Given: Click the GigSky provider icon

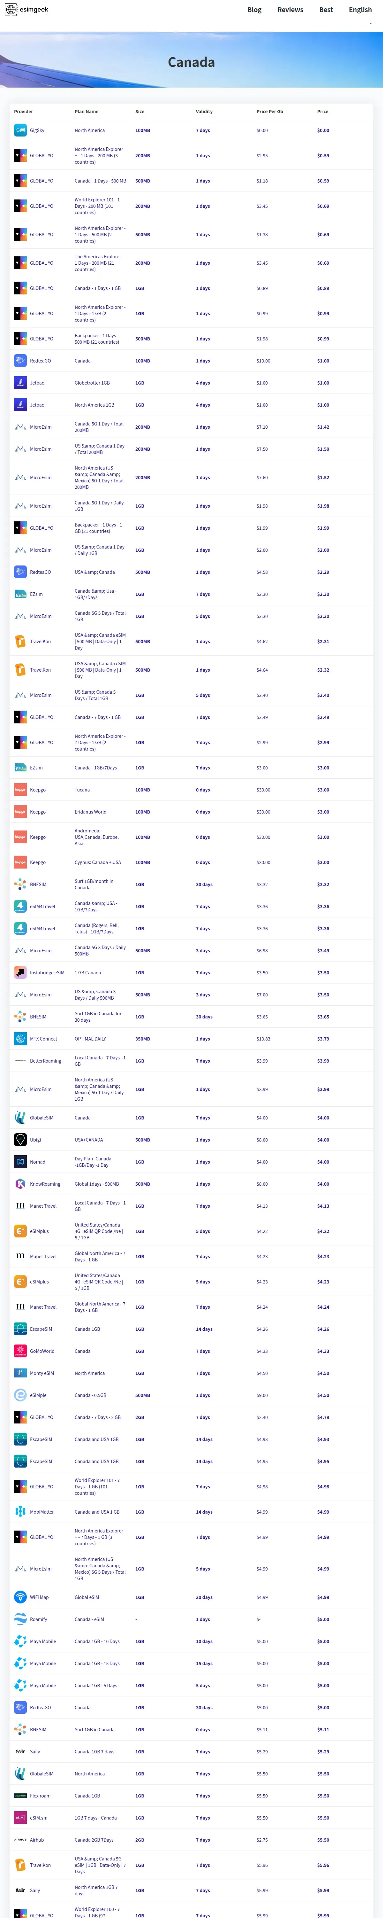Looking at the screenshot, I should [x=20, y=130].
